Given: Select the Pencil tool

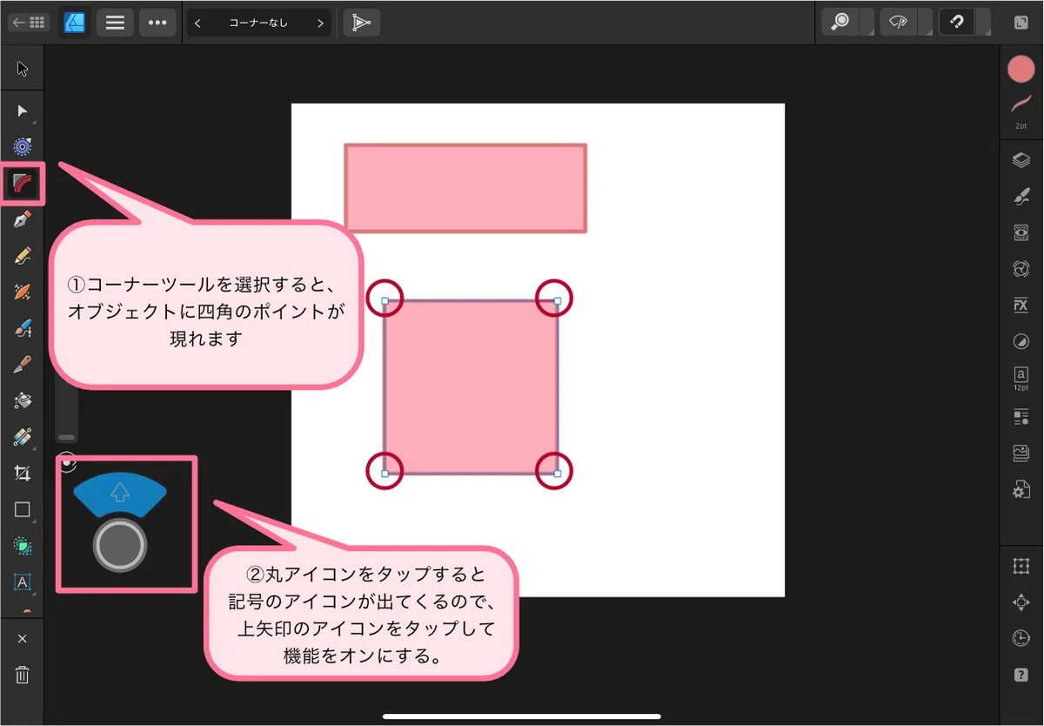Looking at the screenshot, I should [x=23, y=256].
